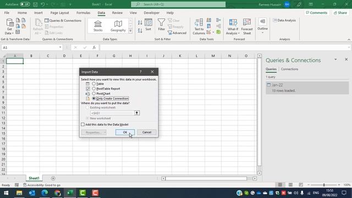Click the Insert Function fx icon
The image size is (352, 198).
point(94,47)
